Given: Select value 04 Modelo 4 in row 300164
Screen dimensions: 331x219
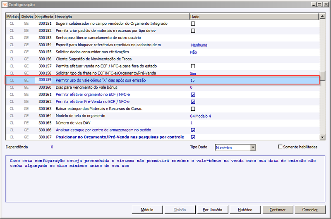Looking at the screenshot, I should point(201,116).
